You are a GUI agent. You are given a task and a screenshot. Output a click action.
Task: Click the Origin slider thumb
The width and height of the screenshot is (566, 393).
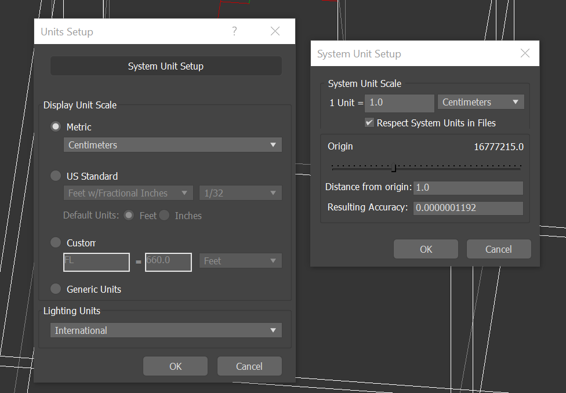394,168
